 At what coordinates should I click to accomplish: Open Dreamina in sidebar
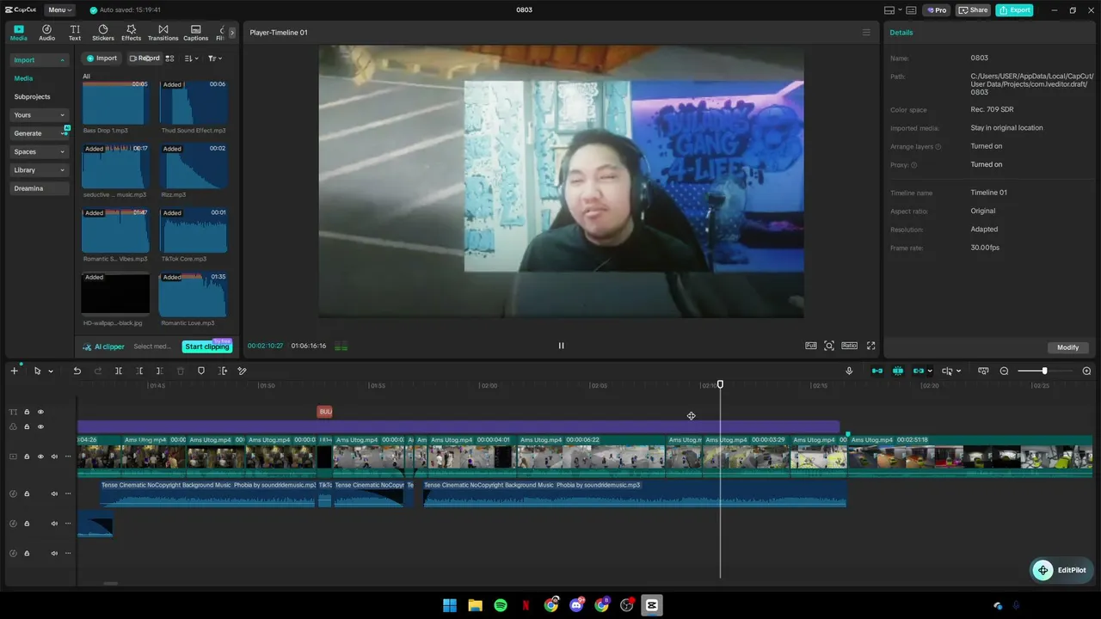tap(39, 188)
